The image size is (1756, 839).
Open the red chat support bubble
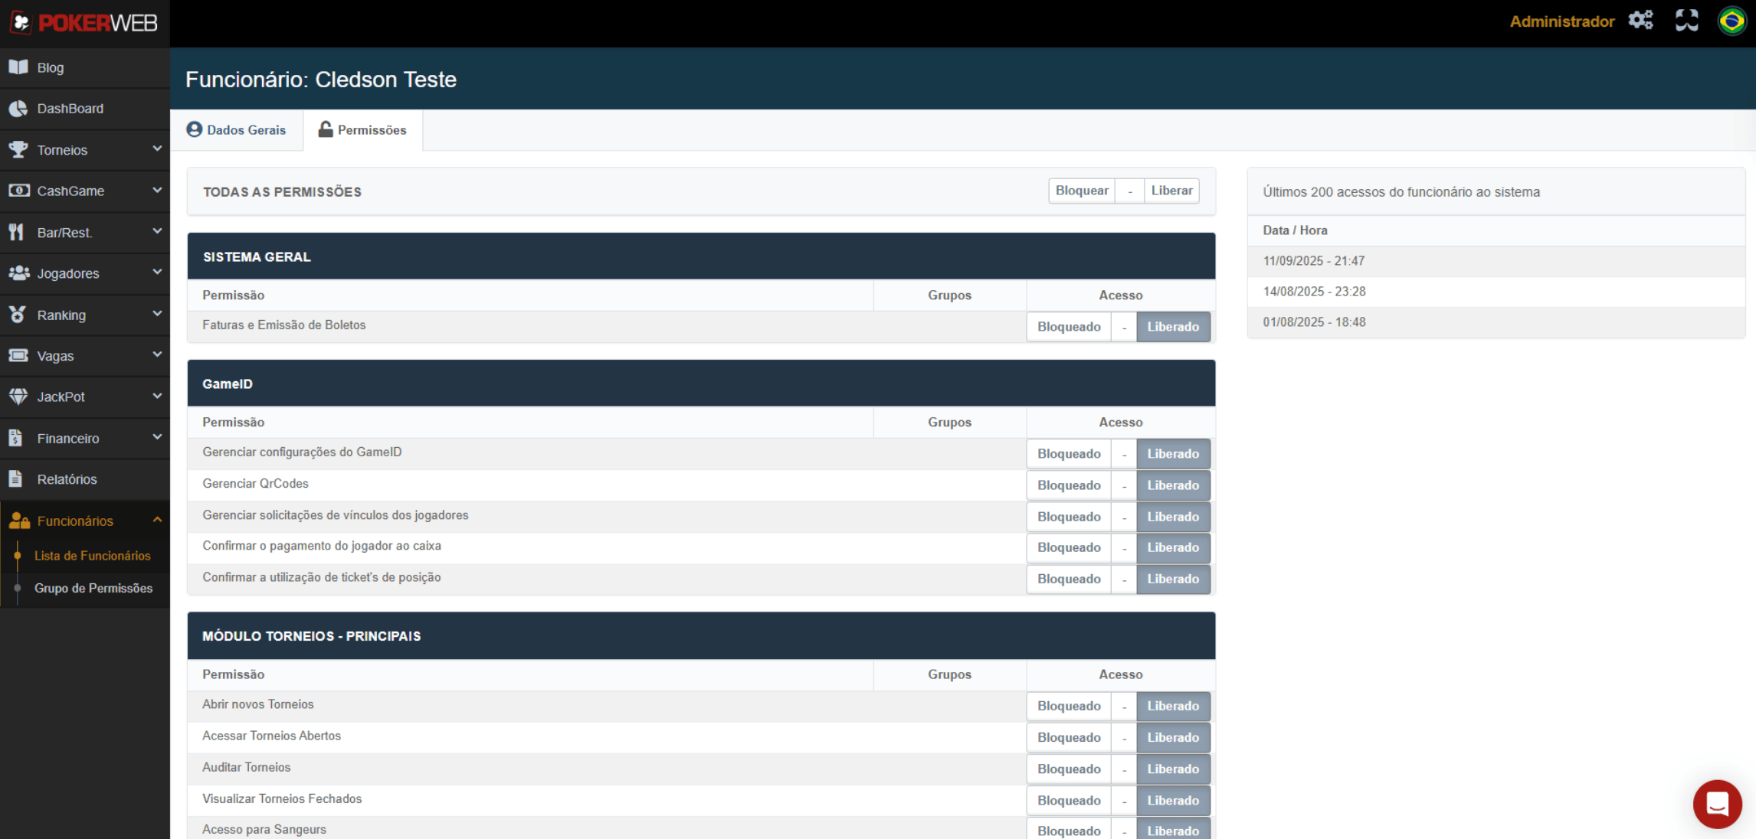(x=1717, y=804)
